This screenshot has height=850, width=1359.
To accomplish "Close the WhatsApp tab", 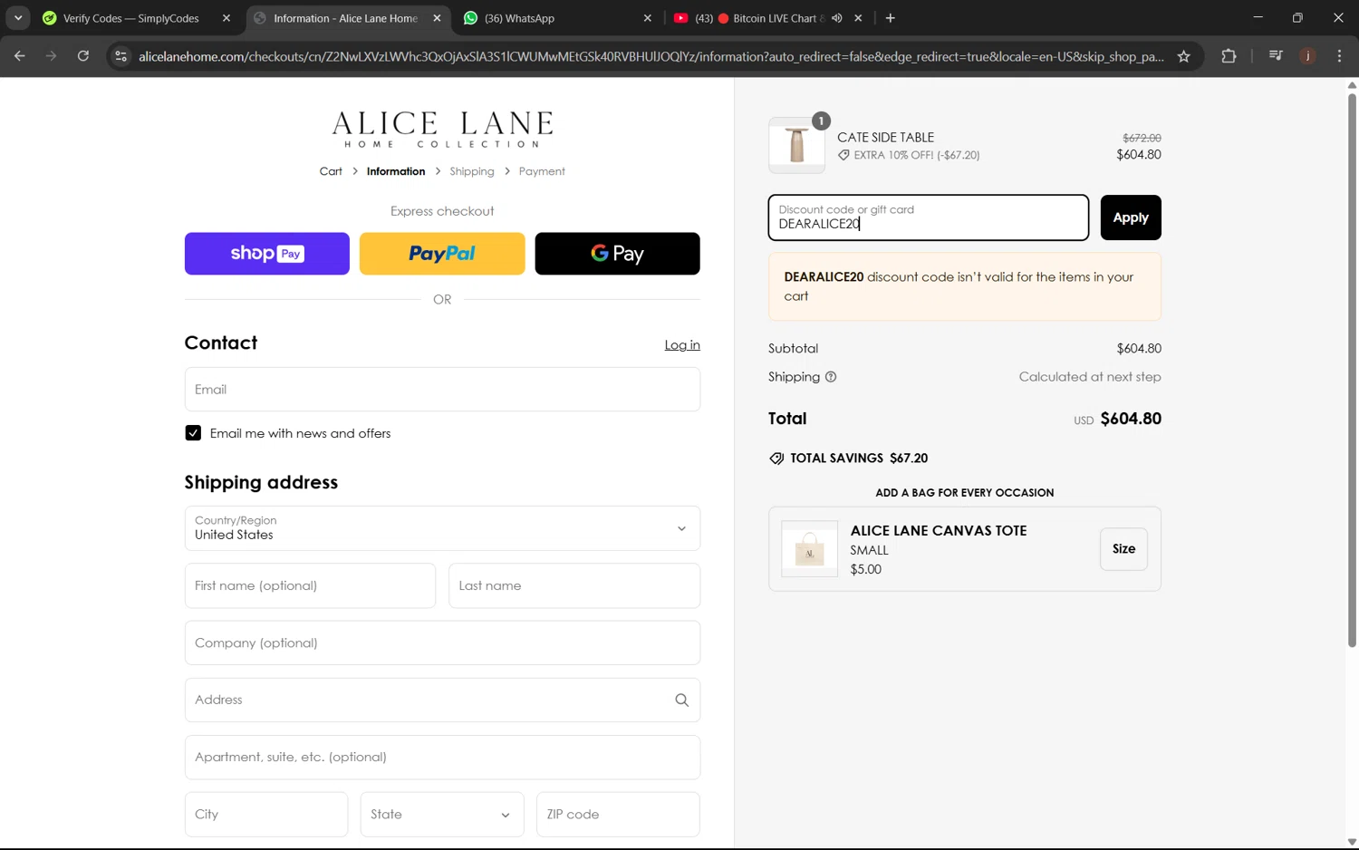I will pos(647,18).
